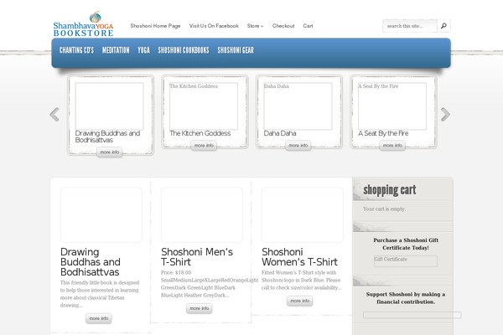
Task: Click more info for Shoshoni Men's T-Shirt
Action: pyautogui.click(x=200, y=308)
